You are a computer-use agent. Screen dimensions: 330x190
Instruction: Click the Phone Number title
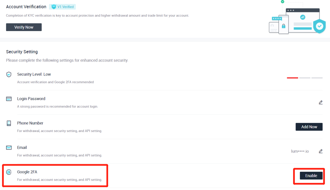(30, 123)
